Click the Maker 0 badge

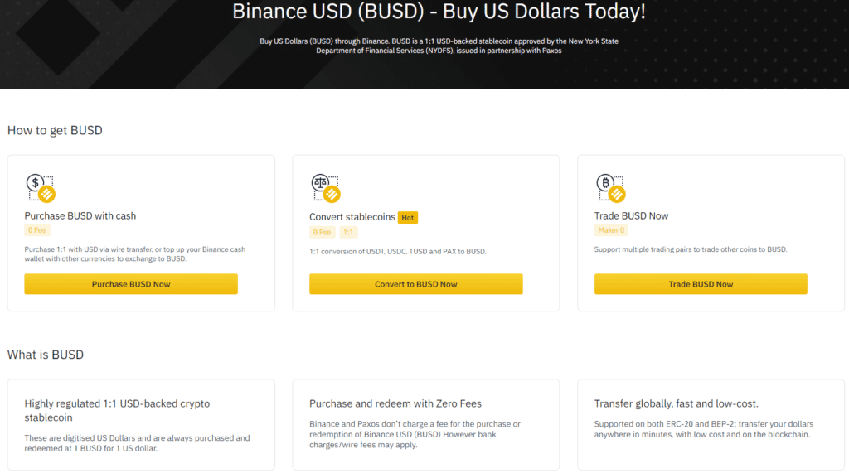[x=611, y=230]
